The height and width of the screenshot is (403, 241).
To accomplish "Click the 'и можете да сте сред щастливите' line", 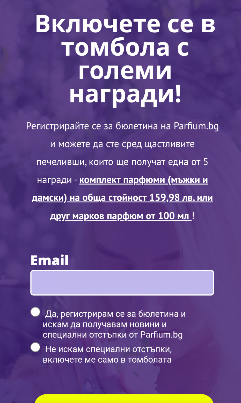I will pos(122,144).
